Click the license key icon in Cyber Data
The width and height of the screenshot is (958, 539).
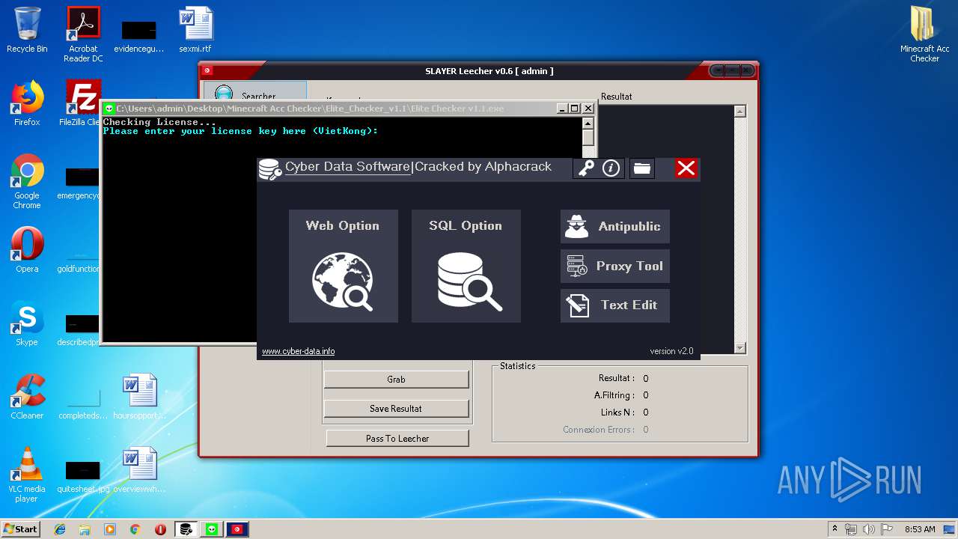585,168
